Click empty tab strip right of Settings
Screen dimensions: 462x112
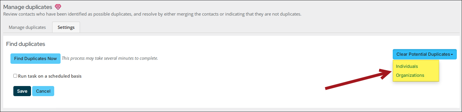click(270, 27)
